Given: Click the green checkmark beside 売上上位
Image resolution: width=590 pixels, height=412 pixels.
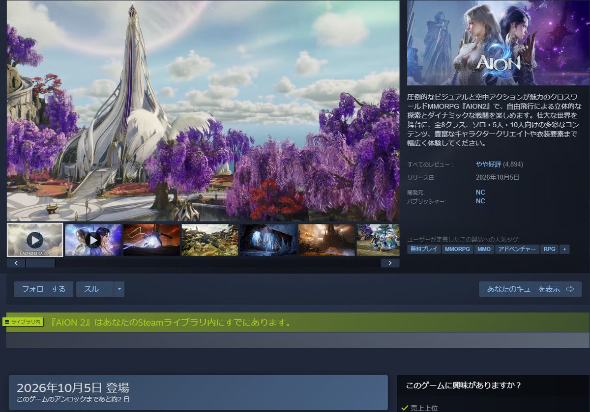Looking at the screenshot, I should [x=405, y=408].
